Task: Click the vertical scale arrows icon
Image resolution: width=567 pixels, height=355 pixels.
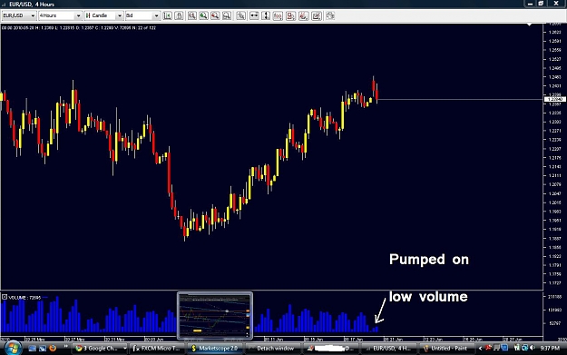Action: 266,15
